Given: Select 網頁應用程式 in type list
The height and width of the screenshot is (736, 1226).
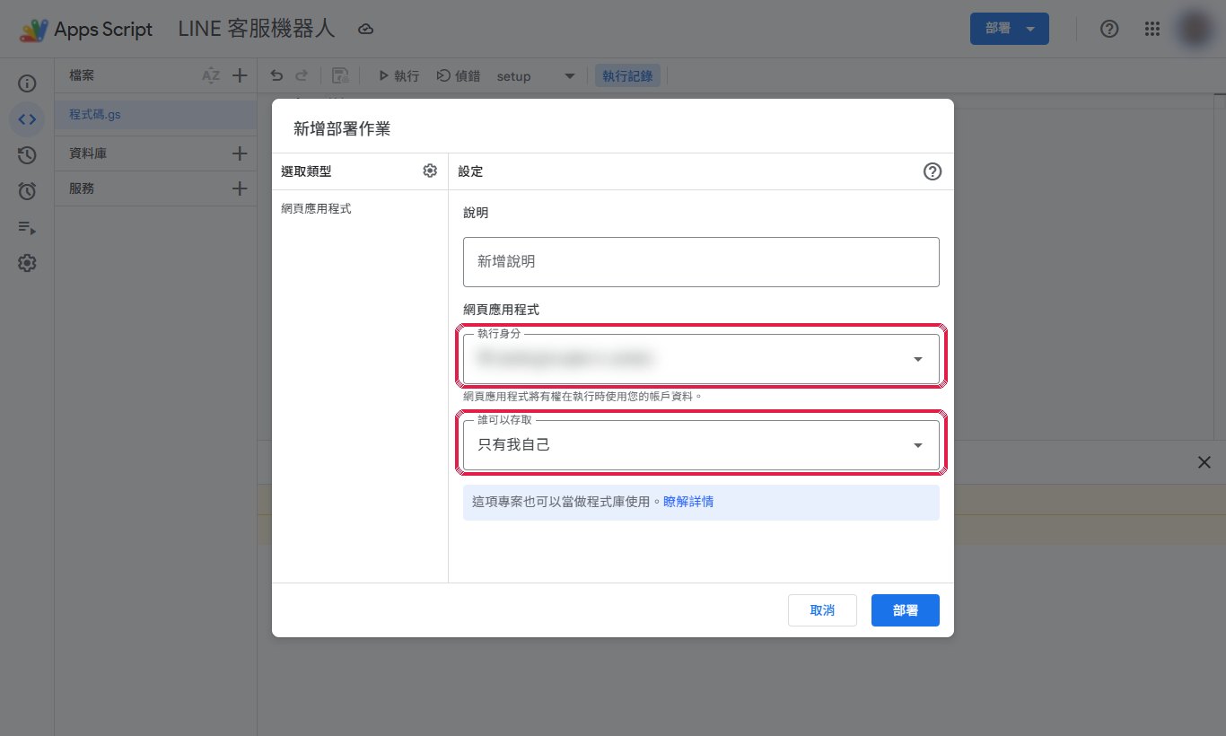Looking at the screenshot, I should (316, 208).
